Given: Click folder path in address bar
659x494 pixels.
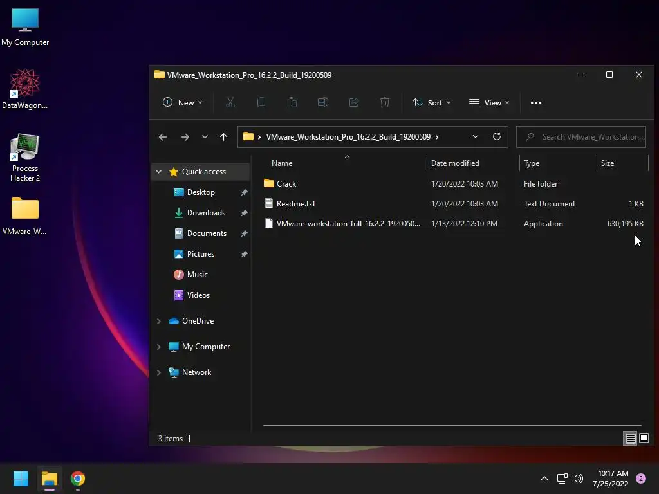Looking at the screenshot, I should (x=348, y=137).
